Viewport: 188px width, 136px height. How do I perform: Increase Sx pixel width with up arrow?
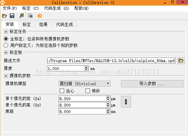pos(108,97)
